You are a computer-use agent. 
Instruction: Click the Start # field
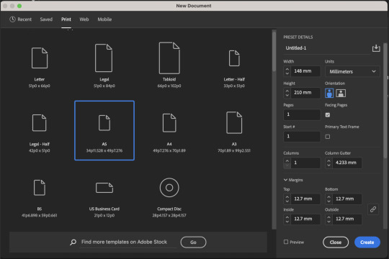click(302, 136)
